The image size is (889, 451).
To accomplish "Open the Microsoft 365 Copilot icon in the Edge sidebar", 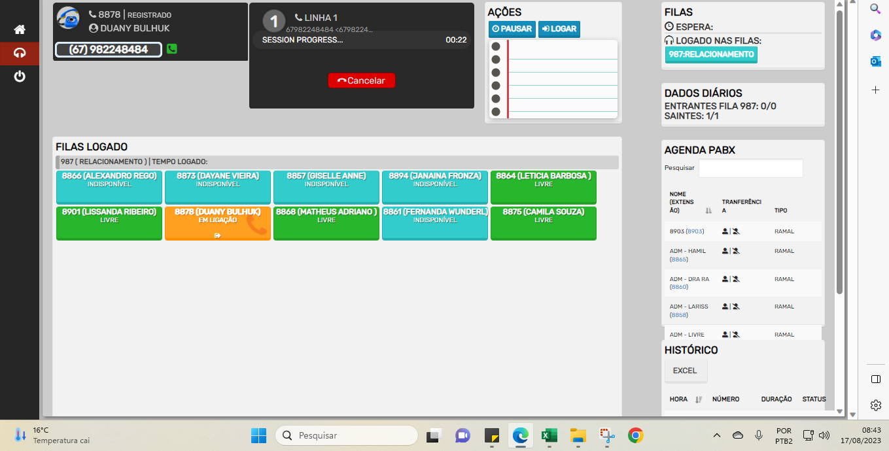I will click(875, 35).
